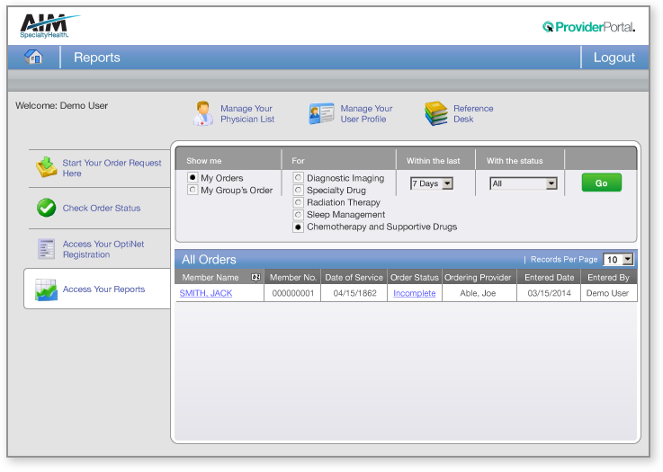Select the My Group's Order radio button
The width and height of the screenshot is (663, 472).
[x=193, y=191]
